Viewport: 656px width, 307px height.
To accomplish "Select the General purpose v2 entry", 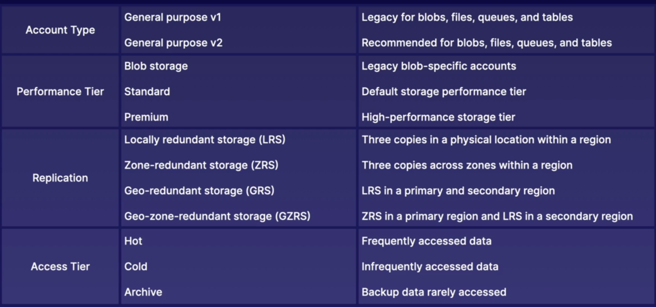I will click(173, 43).
